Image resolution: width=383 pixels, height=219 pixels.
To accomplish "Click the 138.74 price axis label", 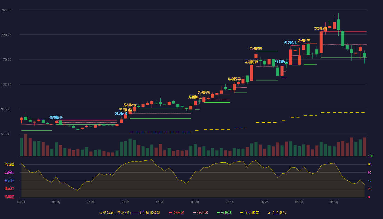I will (6, 85).
